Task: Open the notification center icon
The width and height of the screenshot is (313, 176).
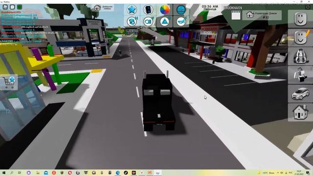Action: [308, 173]
